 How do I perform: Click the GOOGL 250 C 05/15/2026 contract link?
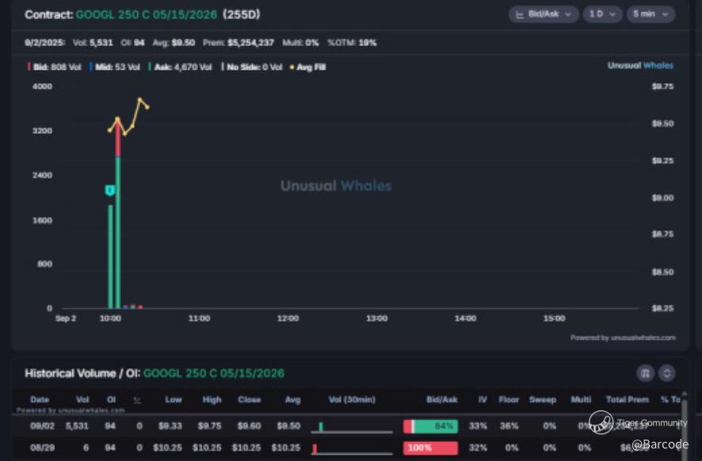(147, 14)
